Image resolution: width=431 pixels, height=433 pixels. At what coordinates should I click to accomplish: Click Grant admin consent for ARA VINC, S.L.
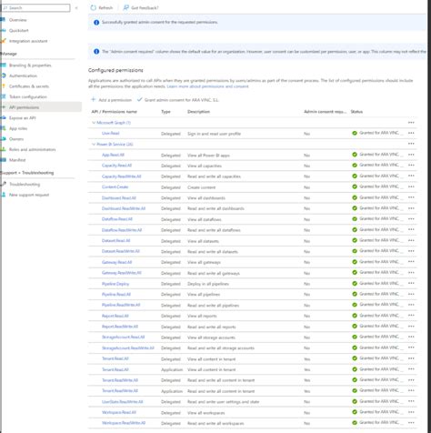pyautogui.click(x=178, y=100)
